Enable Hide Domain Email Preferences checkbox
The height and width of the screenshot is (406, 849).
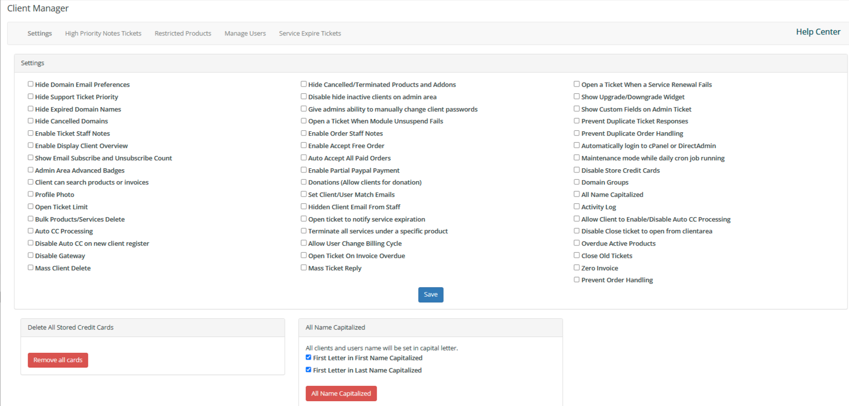pyautogui.click(x=31, y=84)
